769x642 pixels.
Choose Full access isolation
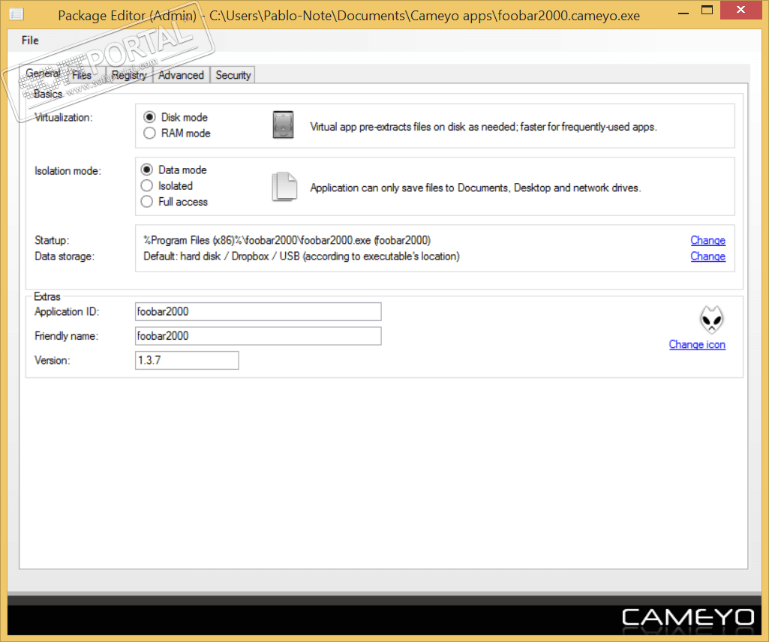(174, 202)
